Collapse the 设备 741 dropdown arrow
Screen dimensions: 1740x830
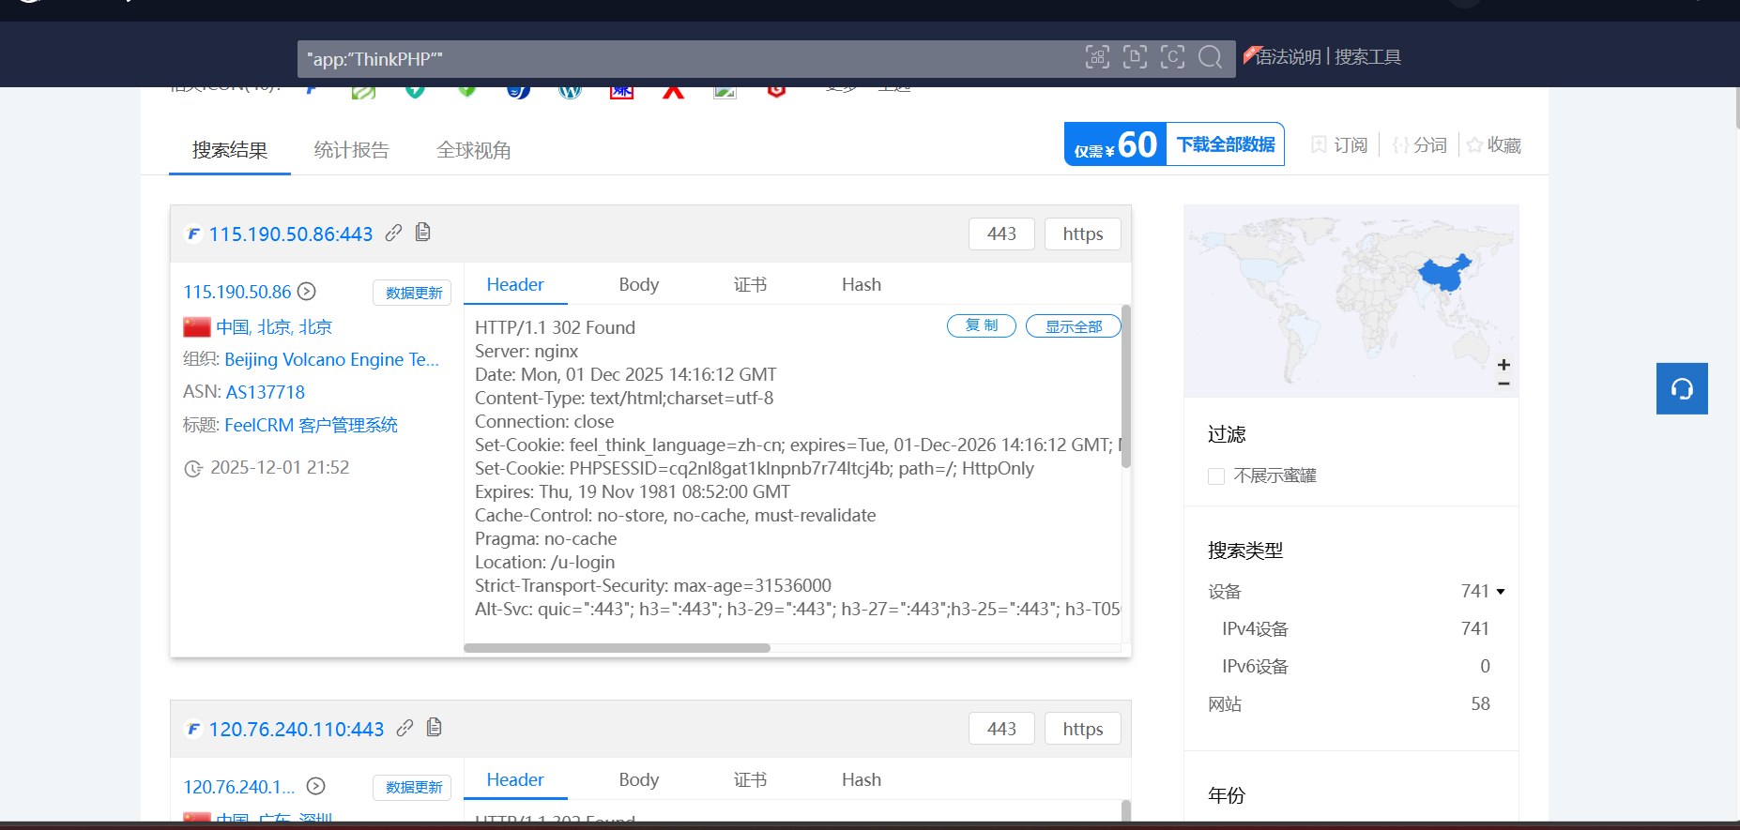click(x=1501, y=592)
